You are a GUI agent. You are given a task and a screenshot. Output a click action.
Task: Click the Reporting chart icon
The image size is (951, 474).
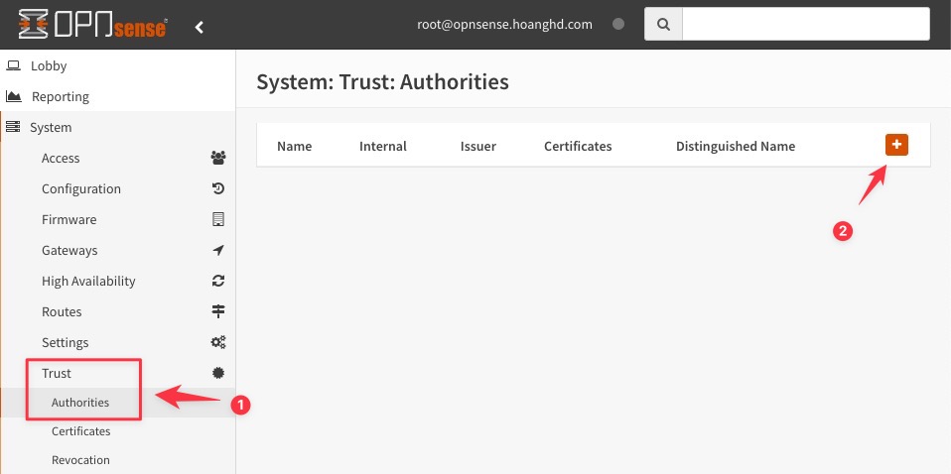click(x=13, y=96)
